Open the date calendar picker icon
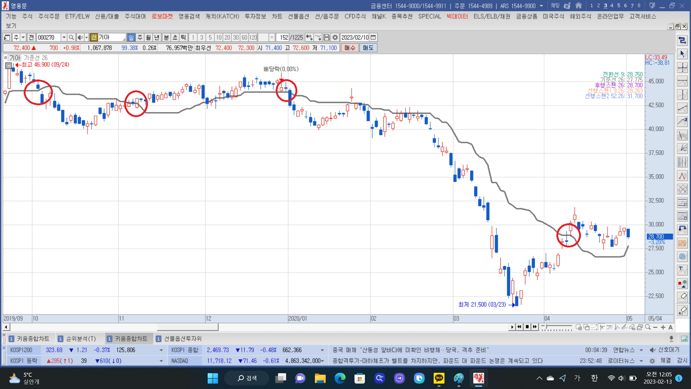691x389 pixels. click(x=374, y=37)
